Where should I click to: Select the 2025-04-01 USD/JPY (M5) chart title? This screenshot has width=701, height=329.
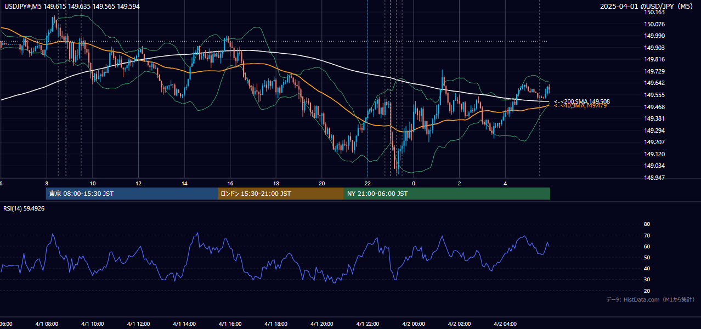pos(647,7)
